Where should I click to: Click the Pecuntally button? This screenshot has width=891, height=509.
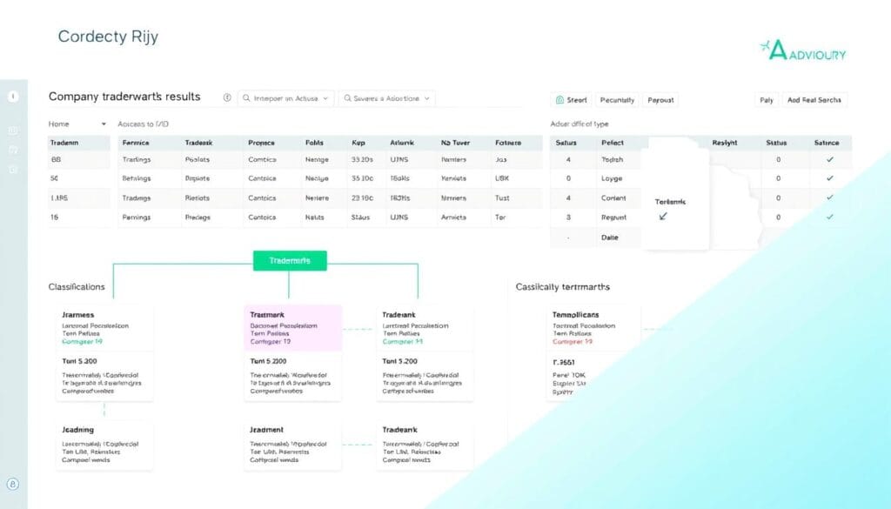point(617,100)
